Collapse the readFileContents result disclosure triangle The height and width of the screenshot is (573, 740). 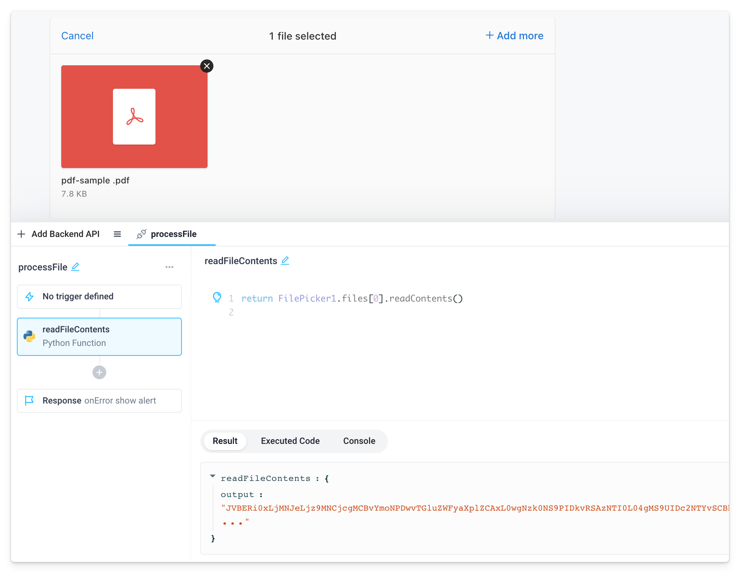[x=213, y=476]
